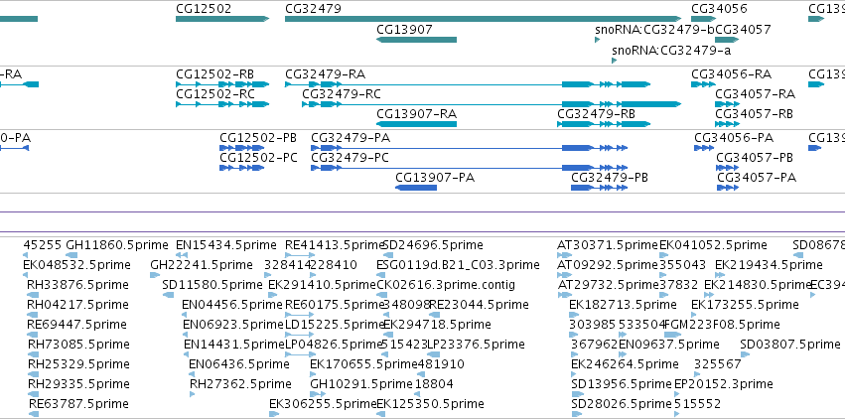Select protein CG13907-PA

416,188
